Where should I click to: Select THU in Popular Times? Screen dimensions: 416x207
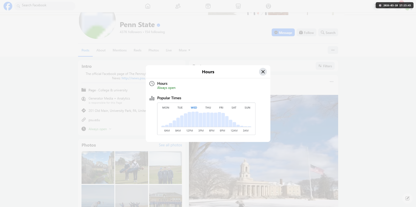click(208, 108)
